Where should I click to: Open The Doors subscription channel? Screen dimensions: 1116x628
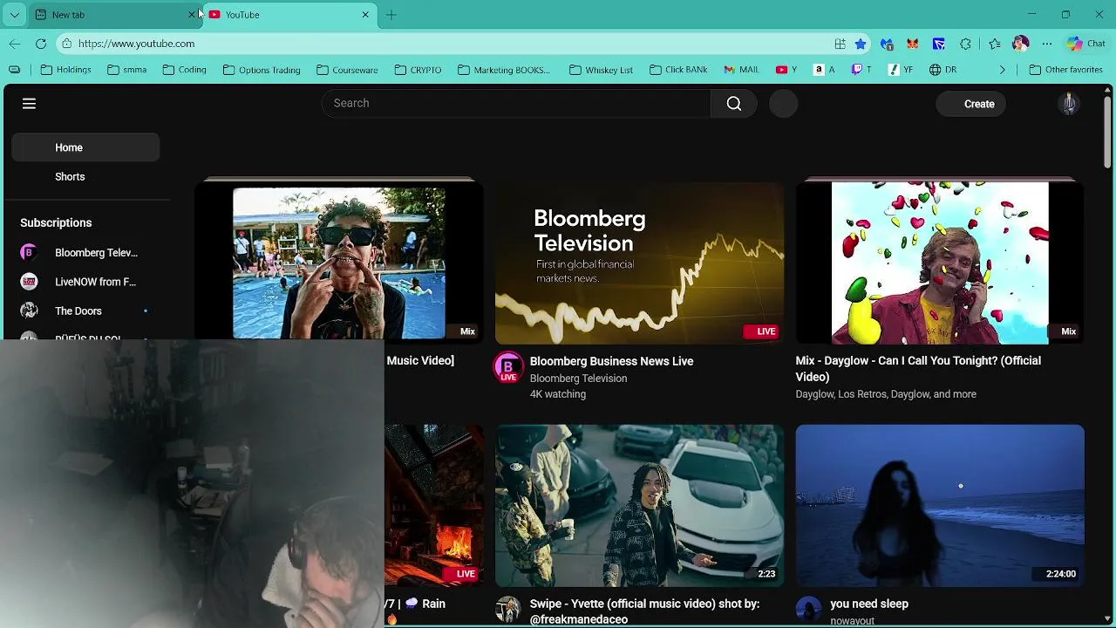pyautogui.click(x=85, y=311)
